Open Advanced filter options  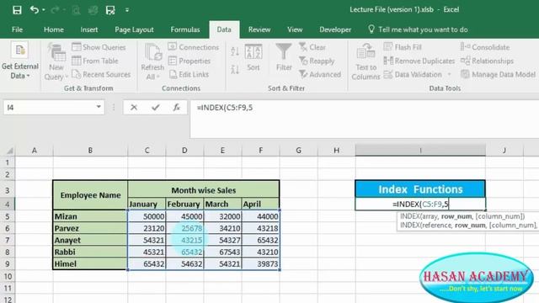(320, 74)
